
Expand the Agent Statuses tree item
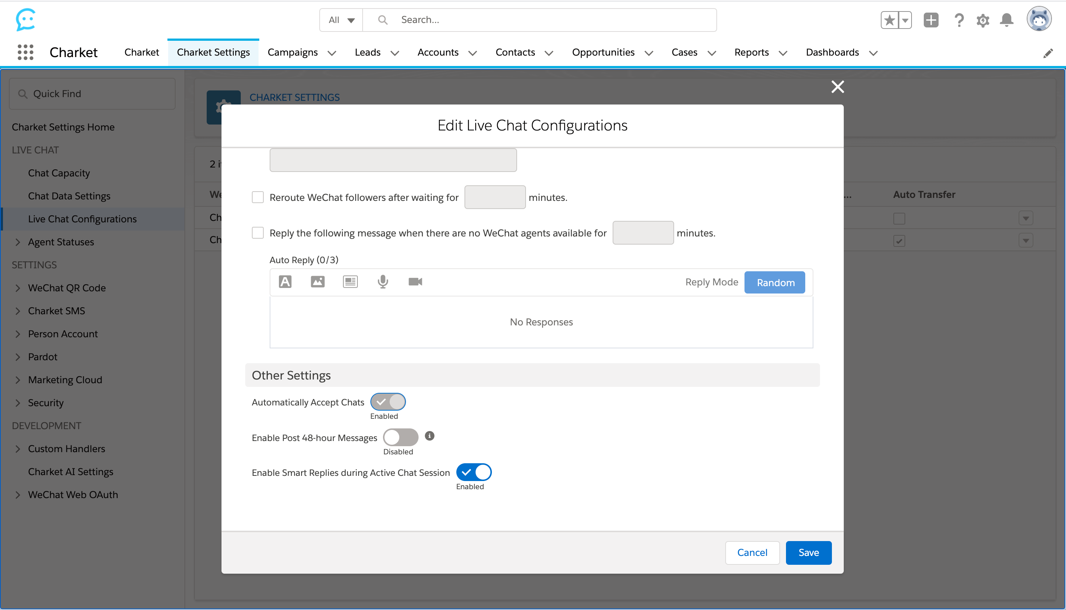(17, 242)
